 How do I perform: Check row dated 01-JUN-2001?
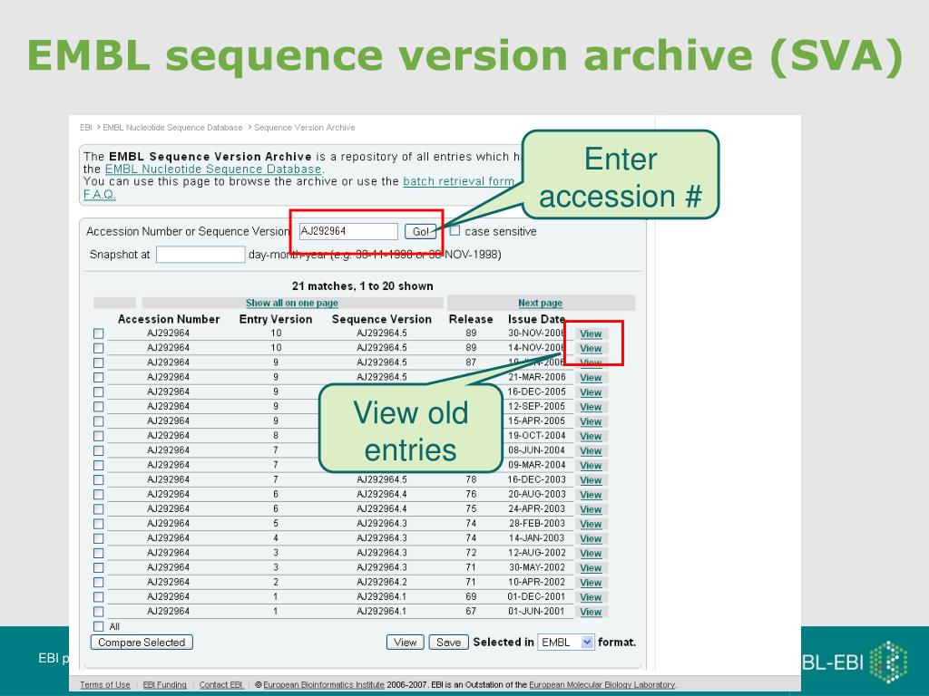coord(98,612)
